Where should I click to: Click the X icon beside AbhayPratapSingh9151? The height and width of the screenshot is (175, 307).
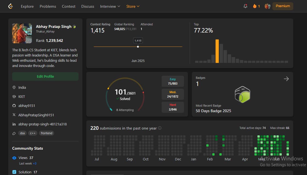pyautogui.click(x=14, y=115)
